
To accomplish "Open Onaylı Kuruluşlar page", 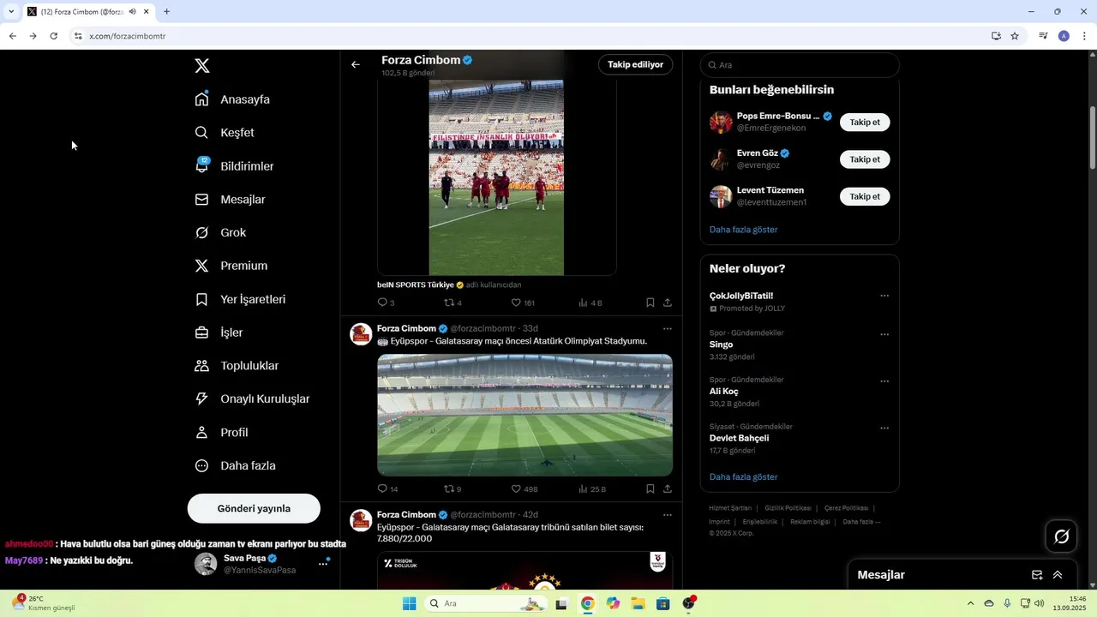I will pyautogui.click(x=253, y=399).
